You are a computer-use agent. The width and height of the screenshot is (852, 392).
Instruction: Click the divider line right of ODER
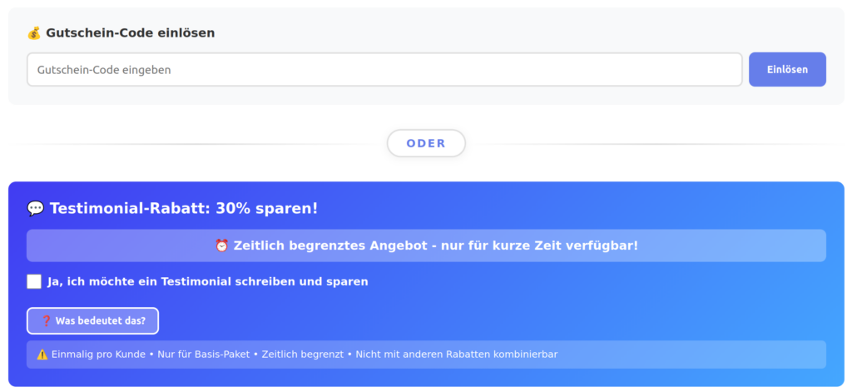(653, 144)
